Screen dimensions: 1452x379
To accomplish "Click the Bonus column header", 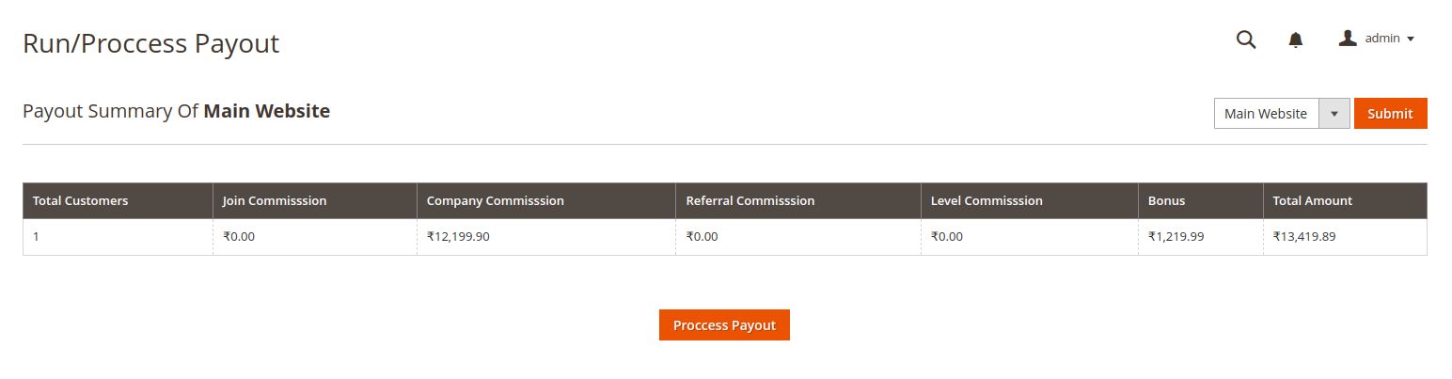I will [x=1167, y=201].
